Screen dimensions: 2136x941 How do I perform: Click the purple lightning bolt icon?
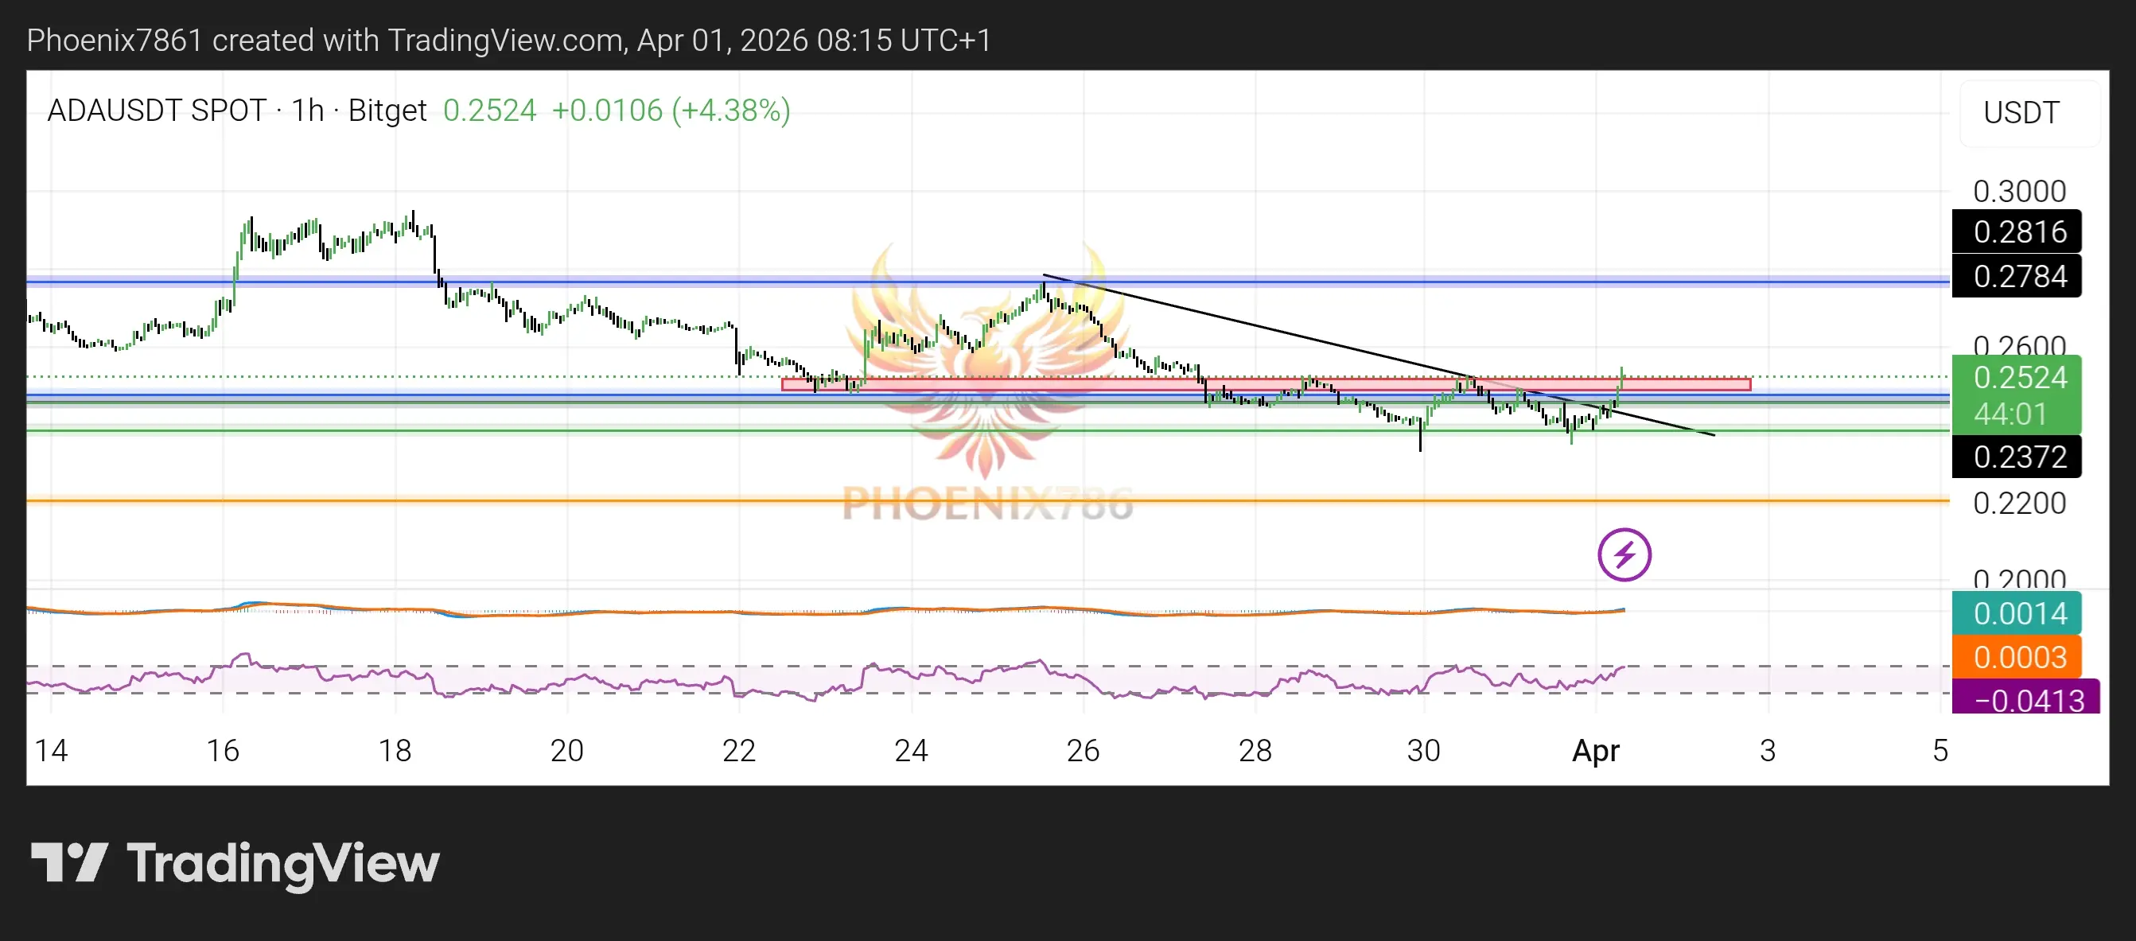pos(1624,554)
